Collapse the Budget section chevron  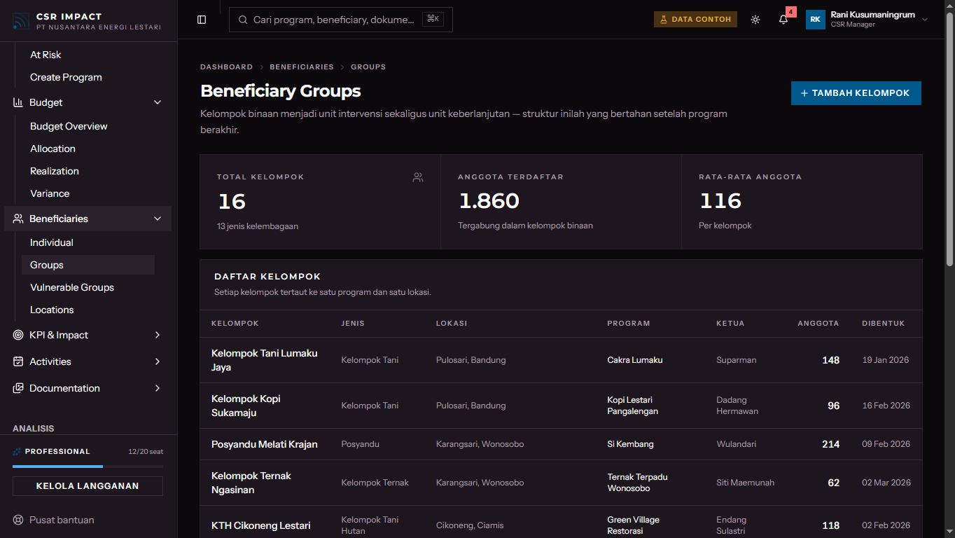(x=158, y=102)
